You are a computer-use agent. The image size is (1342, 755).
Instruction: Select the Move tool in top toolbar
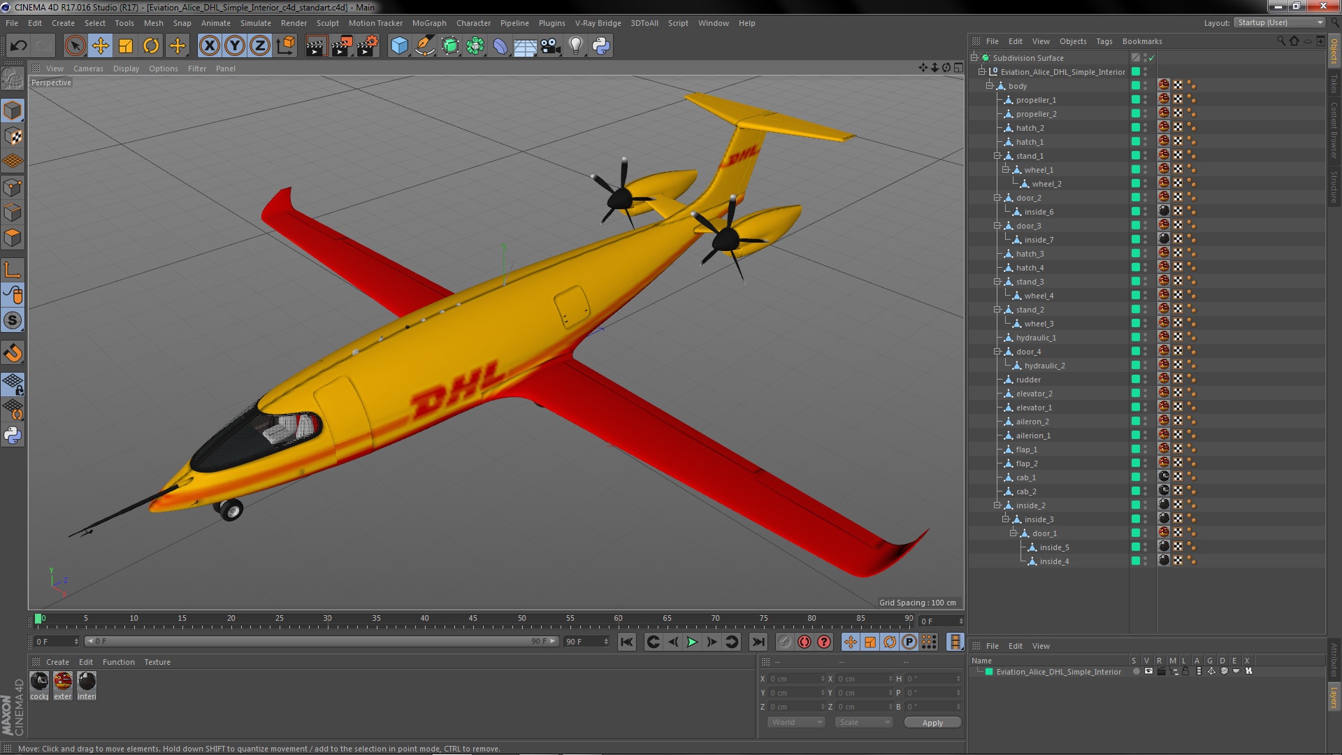tap(100, 46)
